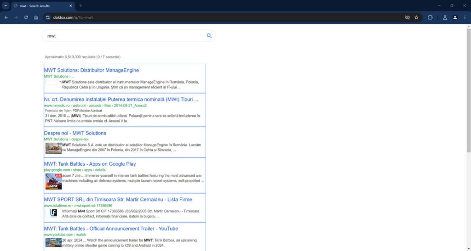Viewport: 471px width, 251px height.
Task: Open a new tab with plus button
Action: click(x=80, y=6)
